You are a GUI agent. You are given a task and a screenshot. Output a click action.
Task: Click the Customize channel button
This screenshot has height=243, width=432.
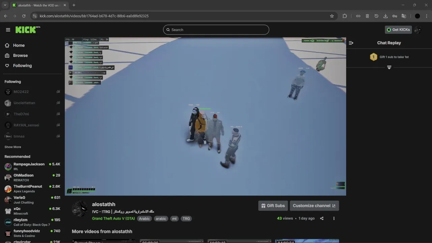tap(314, 206)
